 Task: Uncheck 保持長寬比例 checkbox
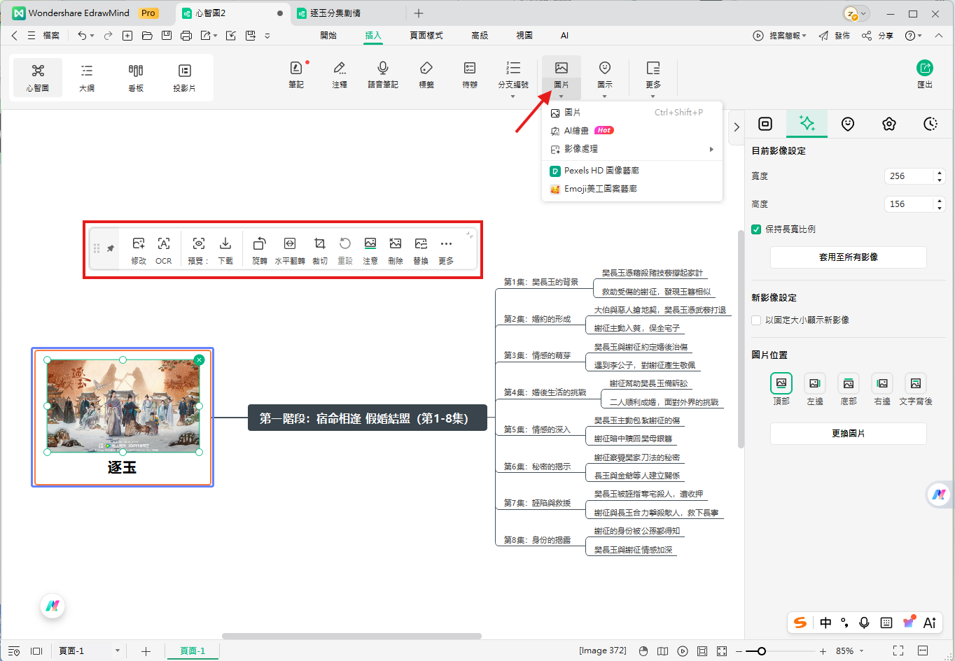click(x=756, y=229)
